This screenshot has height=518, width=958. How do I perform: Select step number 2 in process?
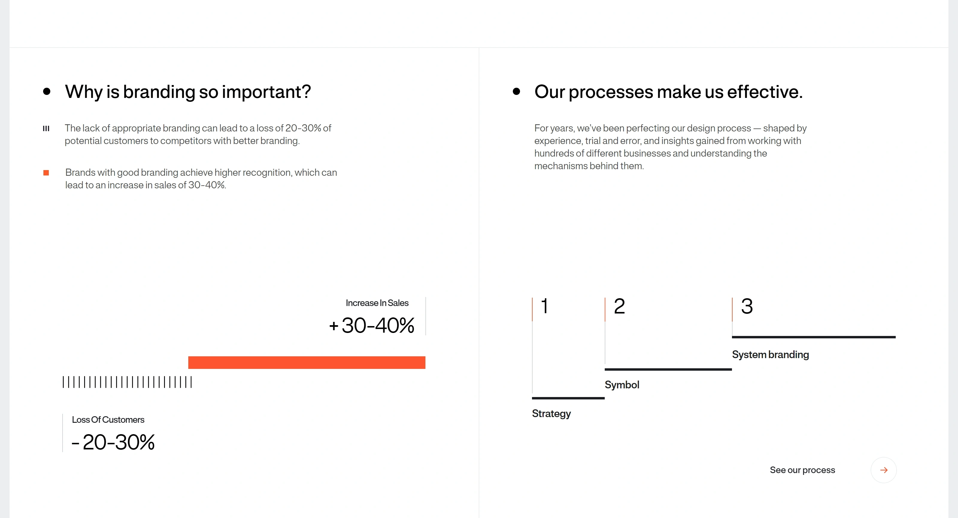619,306
